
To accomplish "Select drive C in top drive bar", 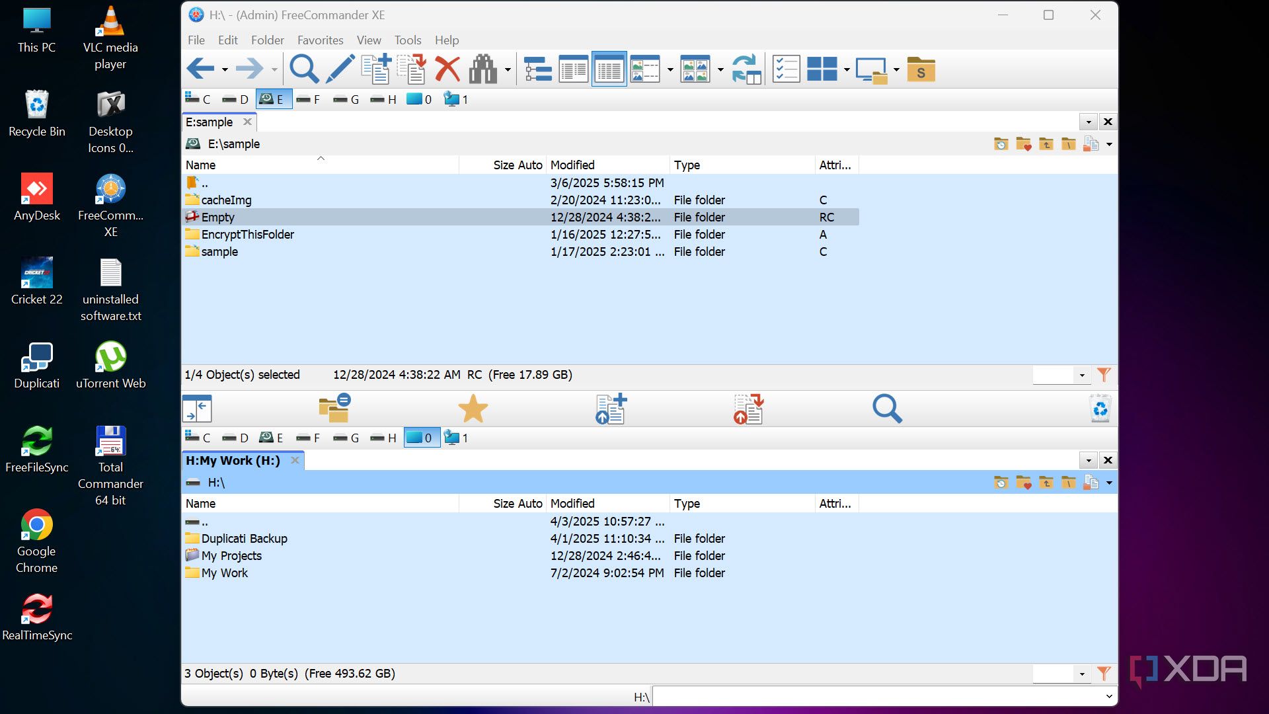I will point(198,99).
